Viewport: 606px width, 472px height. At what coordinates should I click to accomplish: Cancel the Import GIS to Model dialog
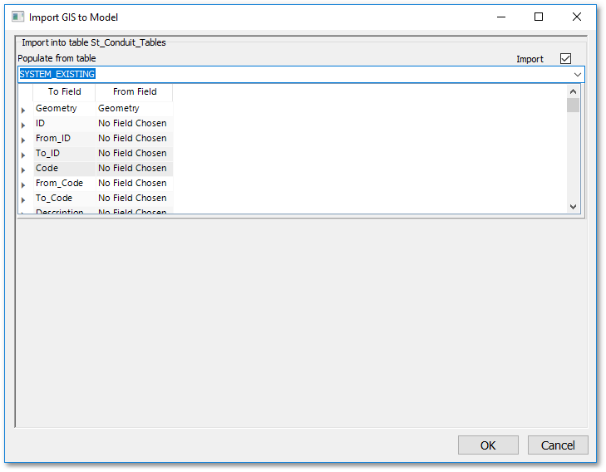558,445
